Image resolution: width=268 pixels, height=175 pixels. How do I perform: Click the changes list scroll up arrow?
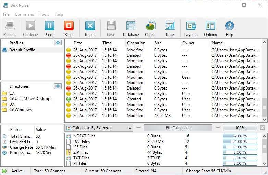pyautogui.click(x=264, y=42)
